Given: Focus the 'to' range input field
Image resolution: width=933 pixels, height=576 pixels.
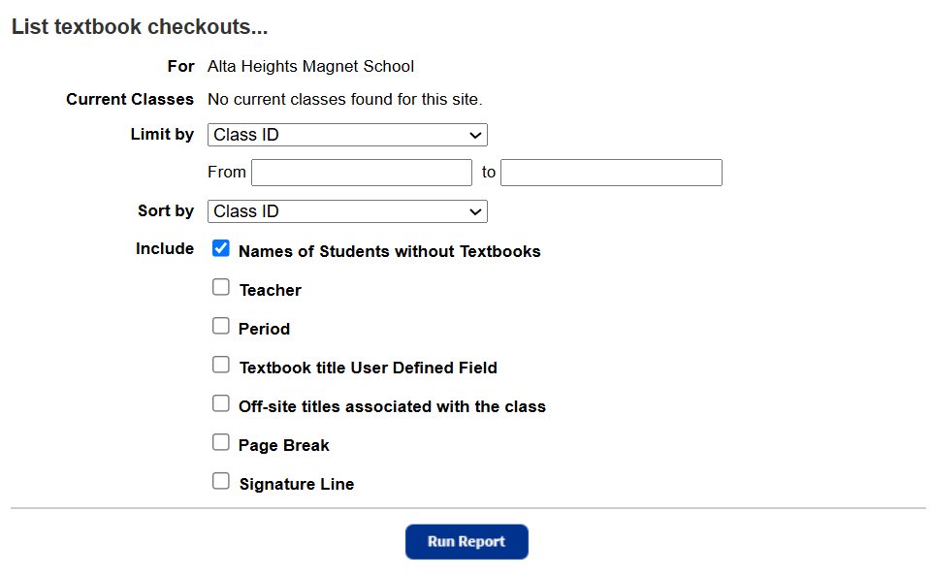Looking at the screenshot, I should tap(611, 173).
